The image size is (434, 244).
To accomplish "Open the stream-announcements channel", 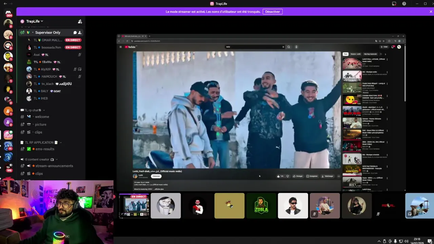I will [x=54, y=166].
